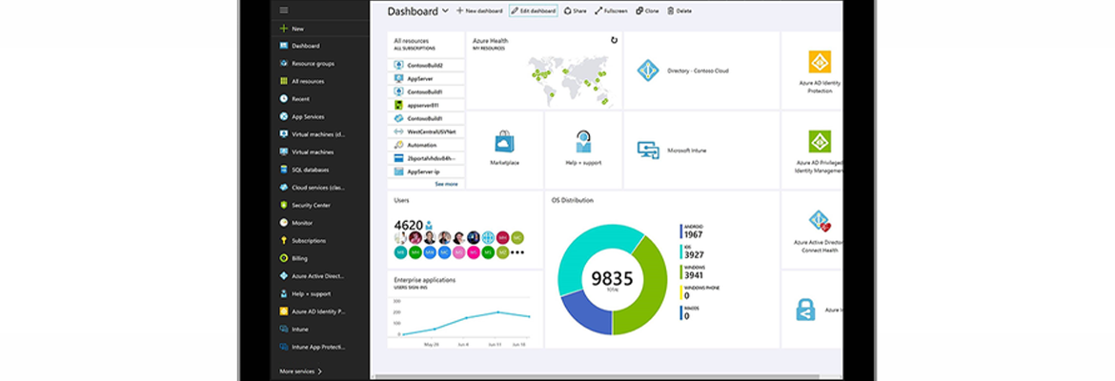Click iOS legend color bar
Screen dimensions: 1115x381
(681, 251)
